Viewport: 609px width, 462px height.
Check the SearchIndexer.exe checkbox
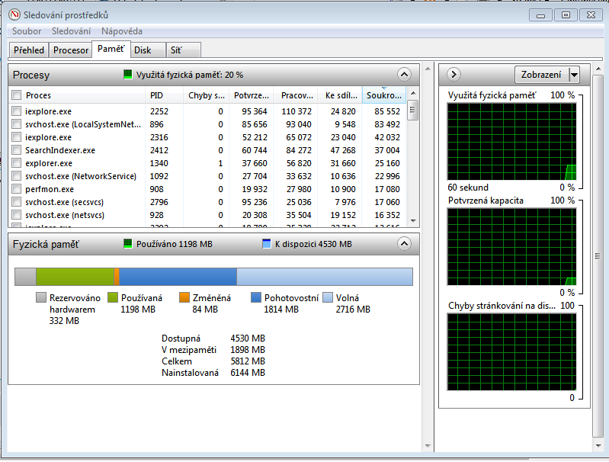point(16,150)
